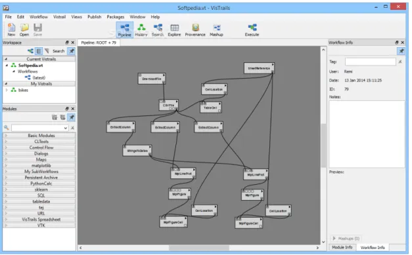Open the Workflow menu
The height and width of the screenshot is (255, 412).
[x=39, y=17]
